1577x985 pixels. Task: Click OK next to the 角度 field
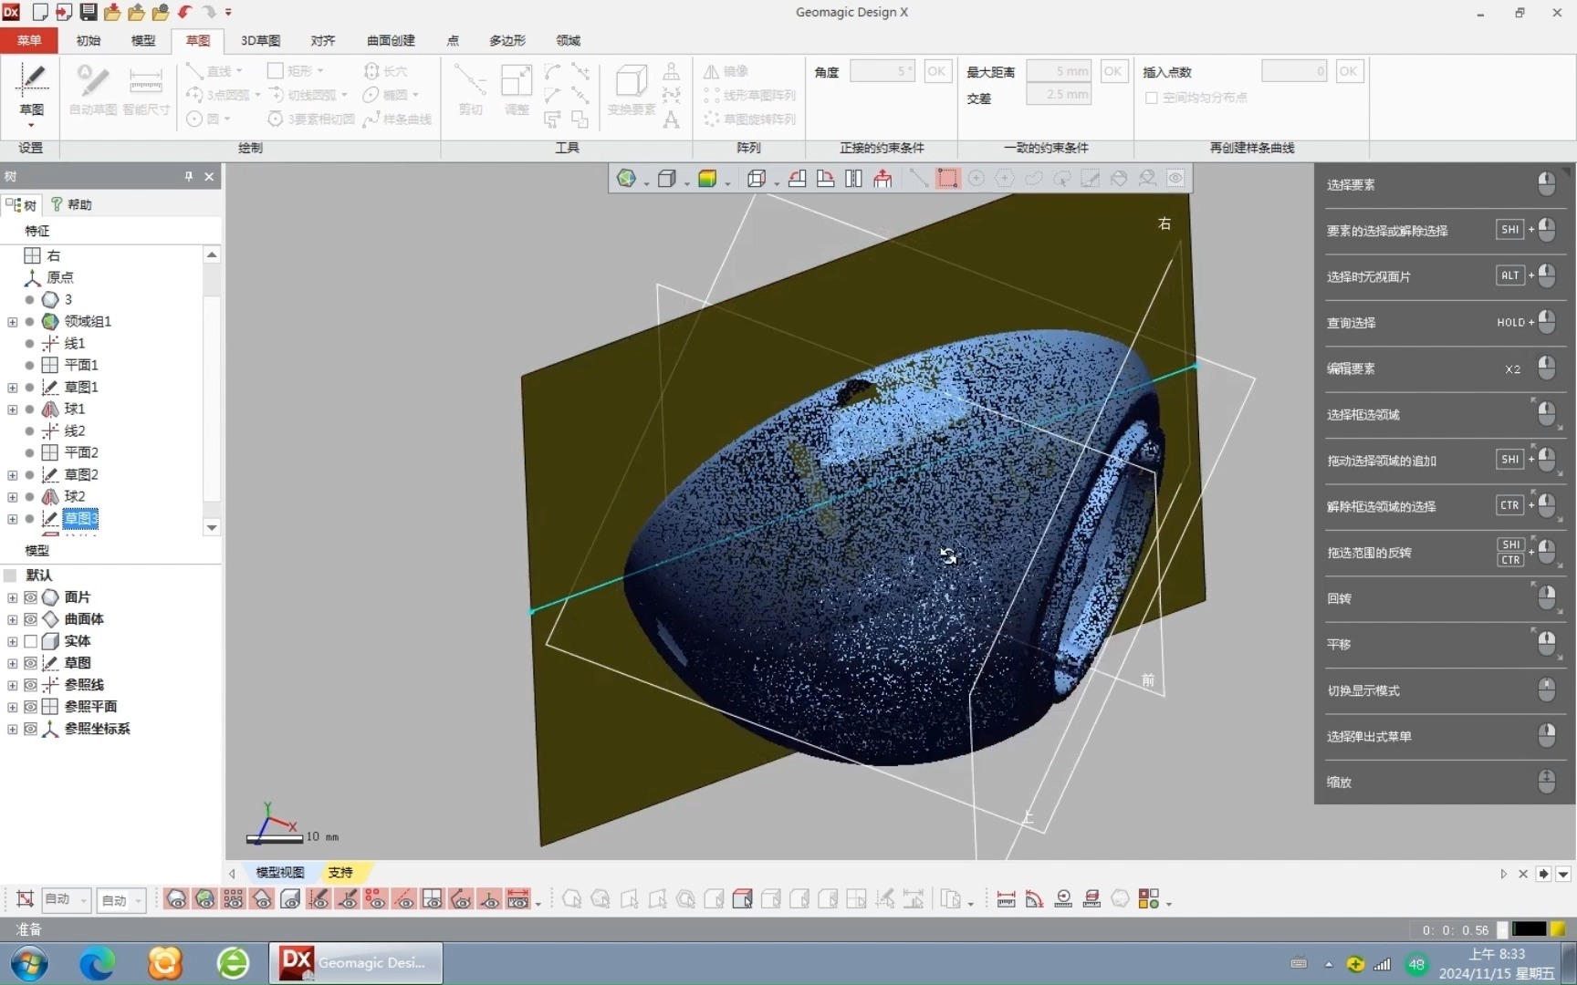[x=937, y=70]
